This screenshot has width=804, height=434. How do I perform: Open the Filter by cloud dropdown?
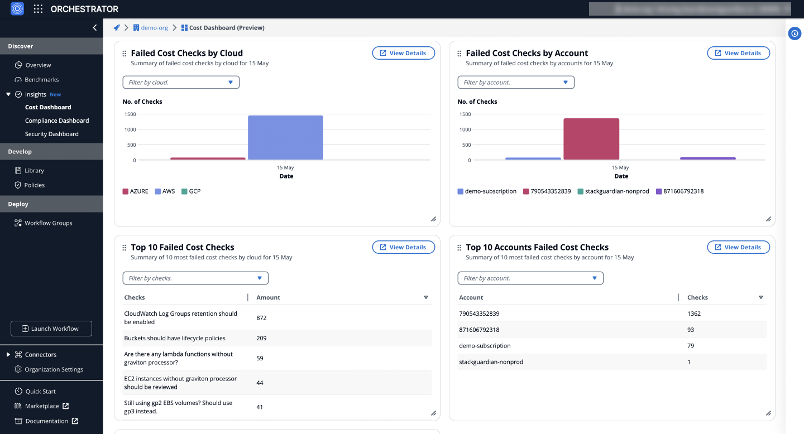tap(180, 82)
